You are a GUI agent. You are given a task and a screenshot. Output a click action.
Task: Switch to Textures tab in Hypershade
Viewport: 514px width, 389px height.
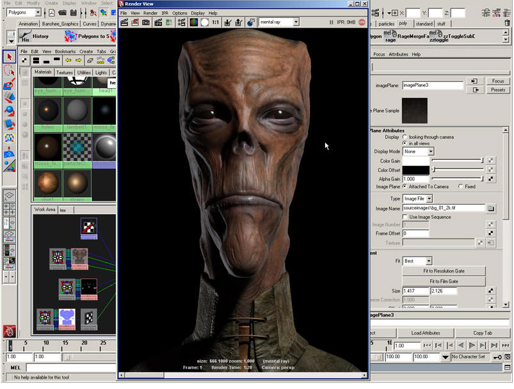coord(64,72)
